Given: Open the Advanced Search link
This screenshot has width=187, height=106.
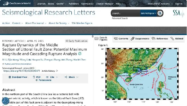Looking at the screenshot, I should [x=120, y=18].
